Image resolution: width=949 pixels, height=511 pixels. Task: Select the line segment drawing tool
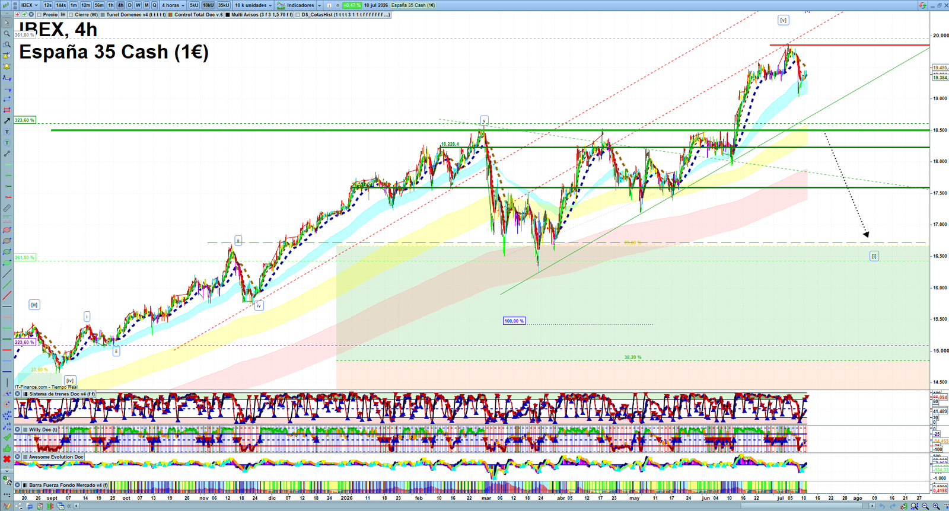pos(7,154)
